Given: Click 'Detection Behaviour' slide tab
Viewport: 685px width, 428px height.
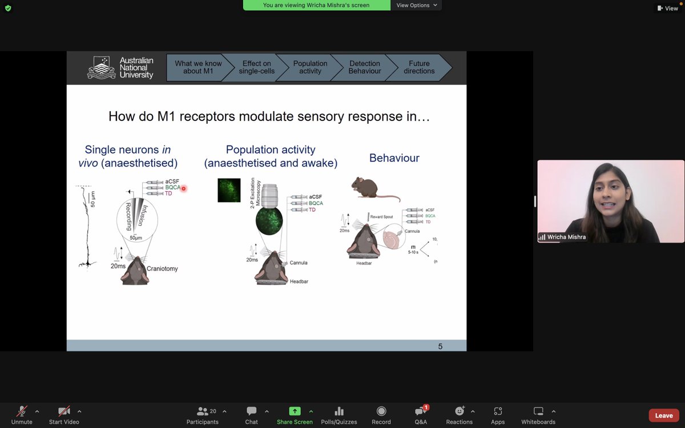Looking at the screenshot, I should pyautogui.click(x=365, y=67).
